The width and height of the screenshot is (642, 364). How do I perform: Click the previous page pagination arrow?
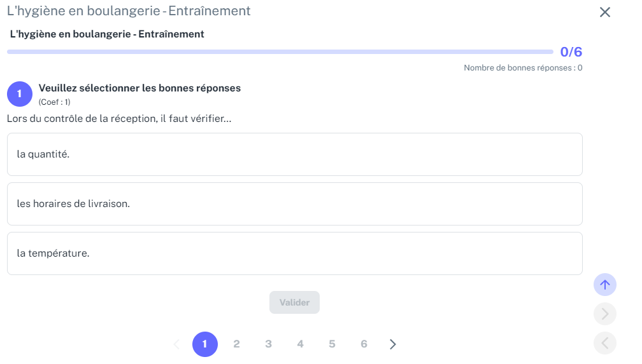(177, 344)
